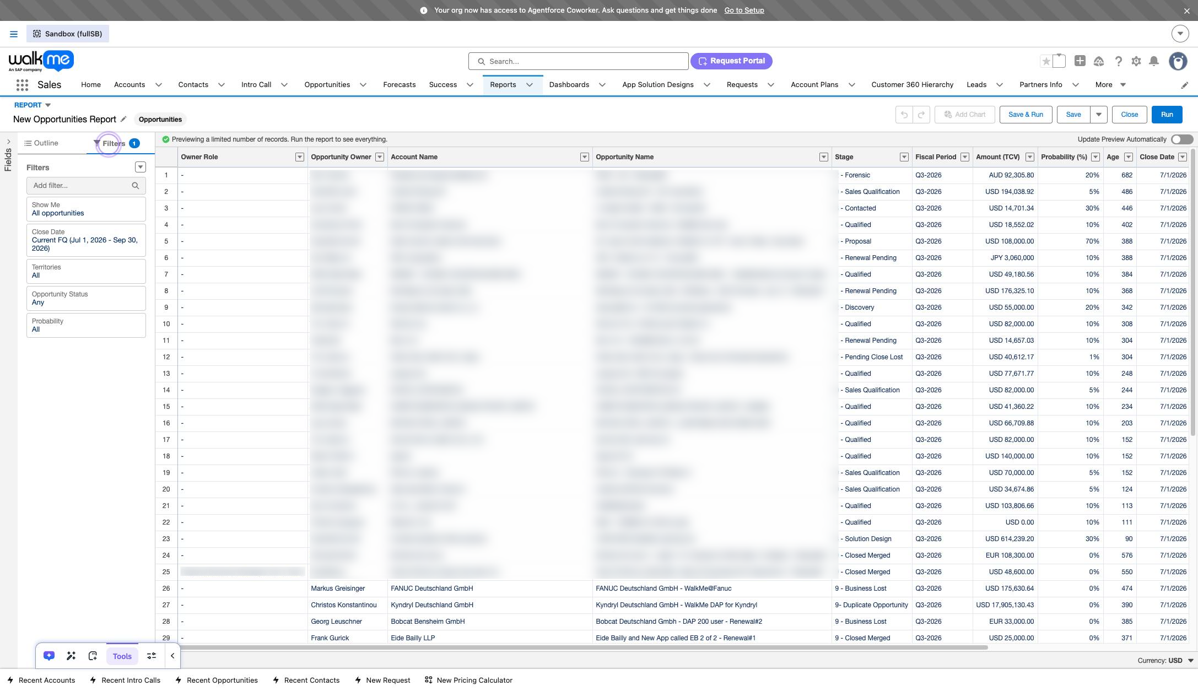Open the hamburger menu beside Sandbox
This screenshot has width=1198, height=691.
(14, 34)
